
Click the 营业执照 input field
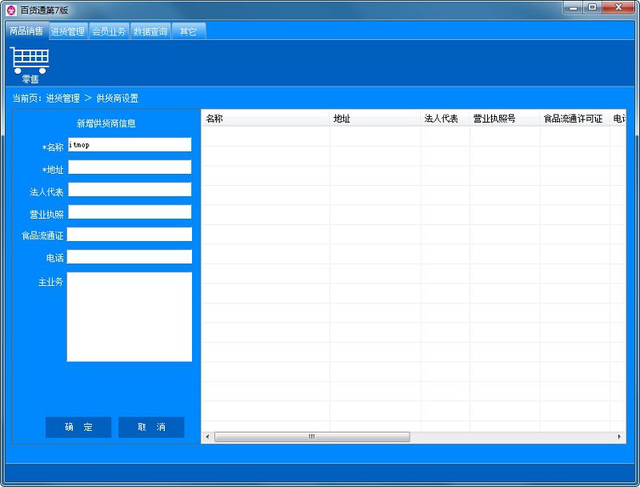[130, 212]
